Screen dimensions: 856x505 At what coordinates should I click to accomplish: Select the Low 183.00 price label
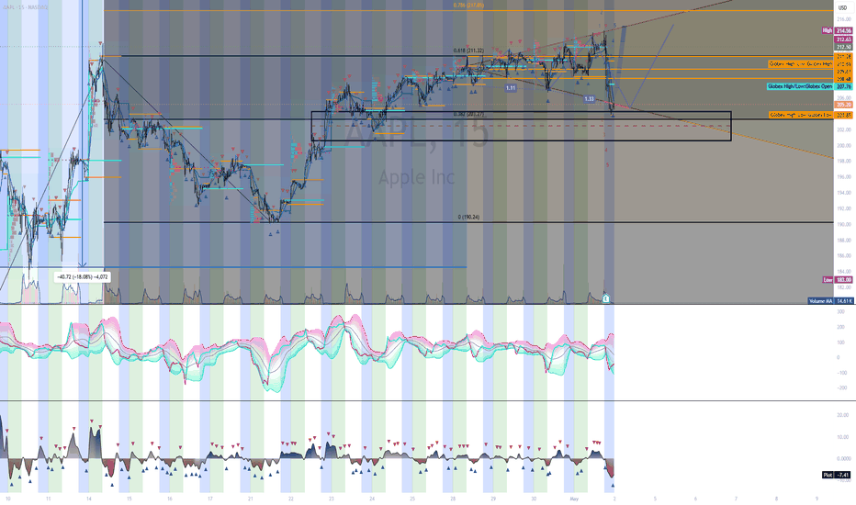click(x=838, y=279)
